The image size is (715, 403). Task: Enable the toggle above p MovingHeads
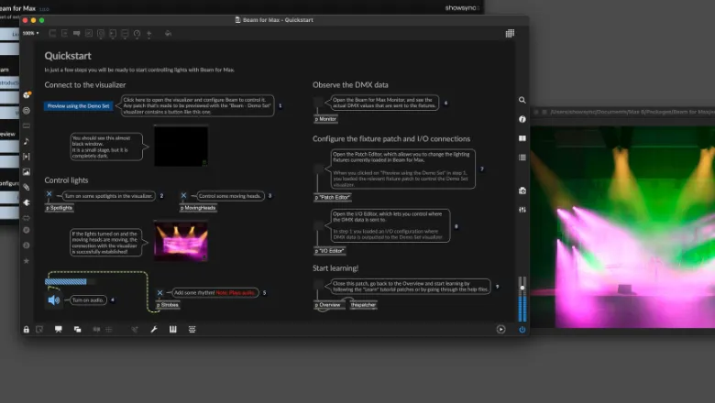coord(183,195)
